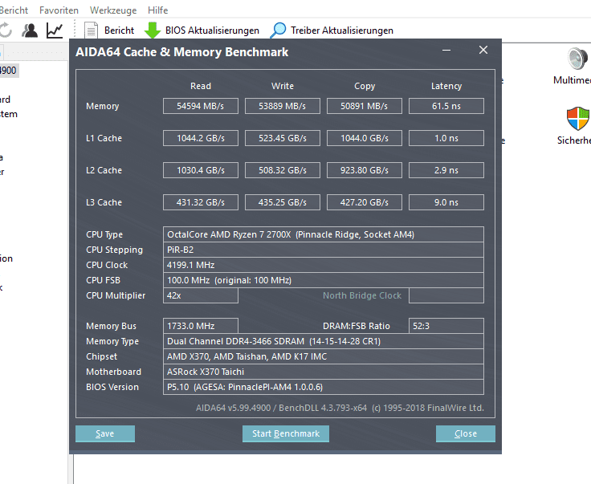Select L1 Cache Copy 1044.0 GB/s
This screenshot has width=591, height=484.
pos(364,138)
